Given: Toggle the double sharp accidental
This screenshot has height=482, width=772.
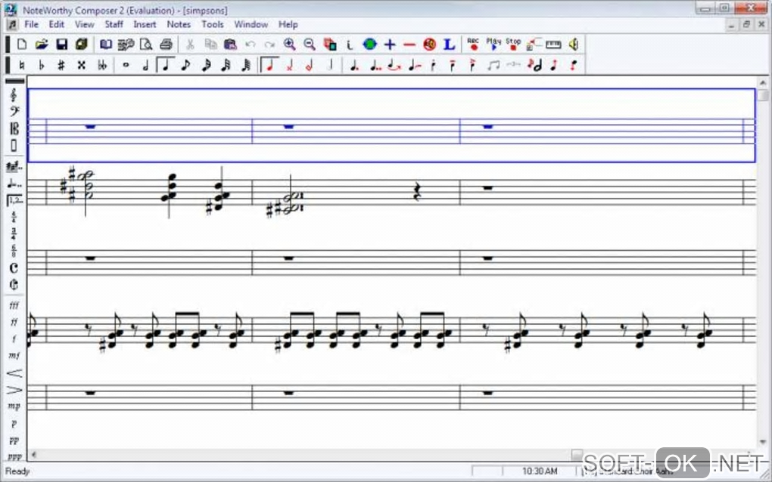Looking at the screenshot, I should point(81,65).
